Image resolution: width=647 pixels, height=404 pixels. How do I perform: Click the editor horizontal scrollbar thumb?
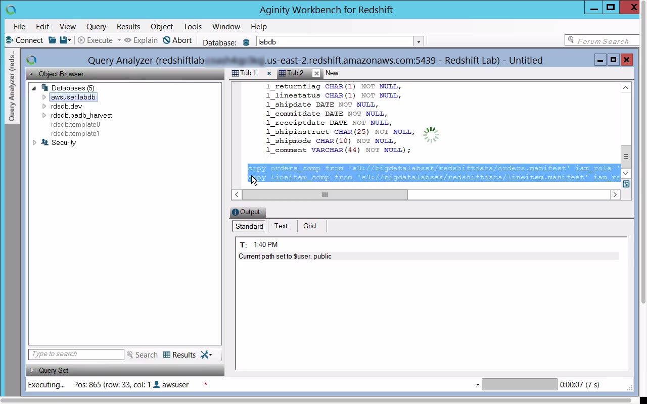(x=325, y=194)
